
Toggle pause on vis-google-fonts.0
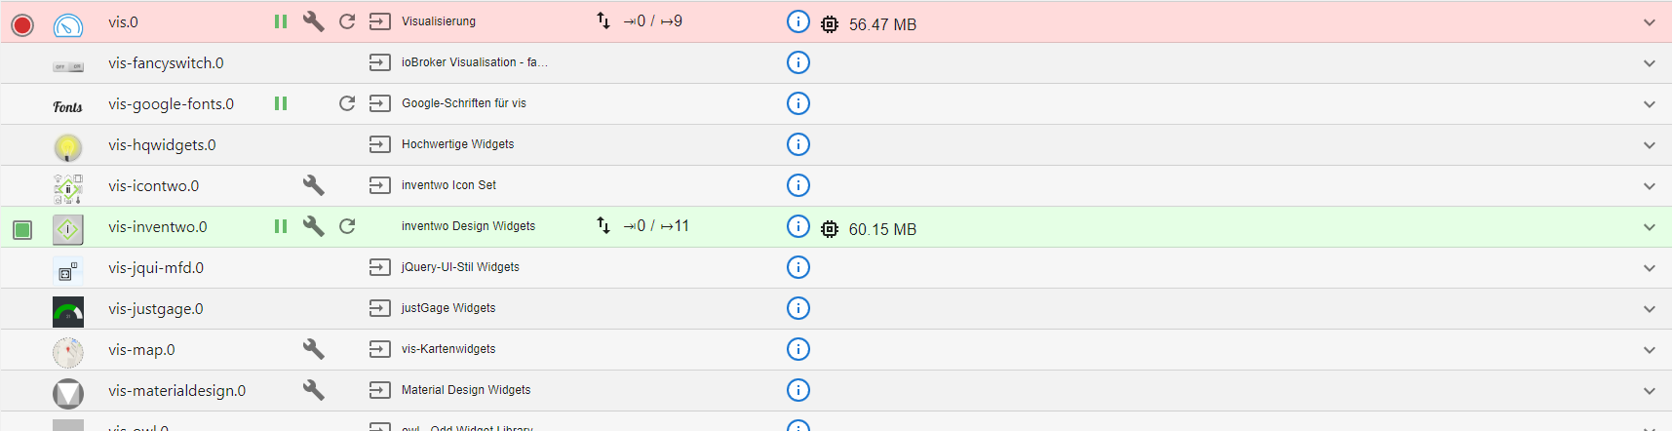pos(281,103)
